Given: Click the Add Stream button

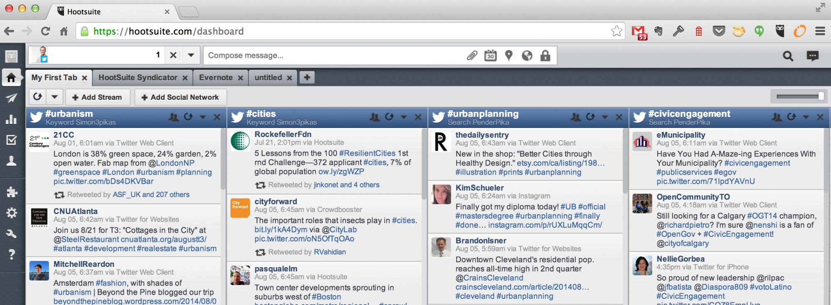Looking at the screenshot, I should coord(98,97).
